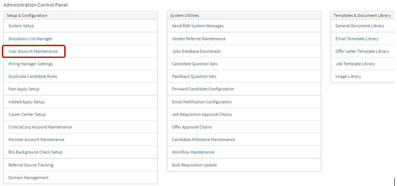Click User Account Maintenance
This screenshot has height=186, width=397.
tap(33, 51)
